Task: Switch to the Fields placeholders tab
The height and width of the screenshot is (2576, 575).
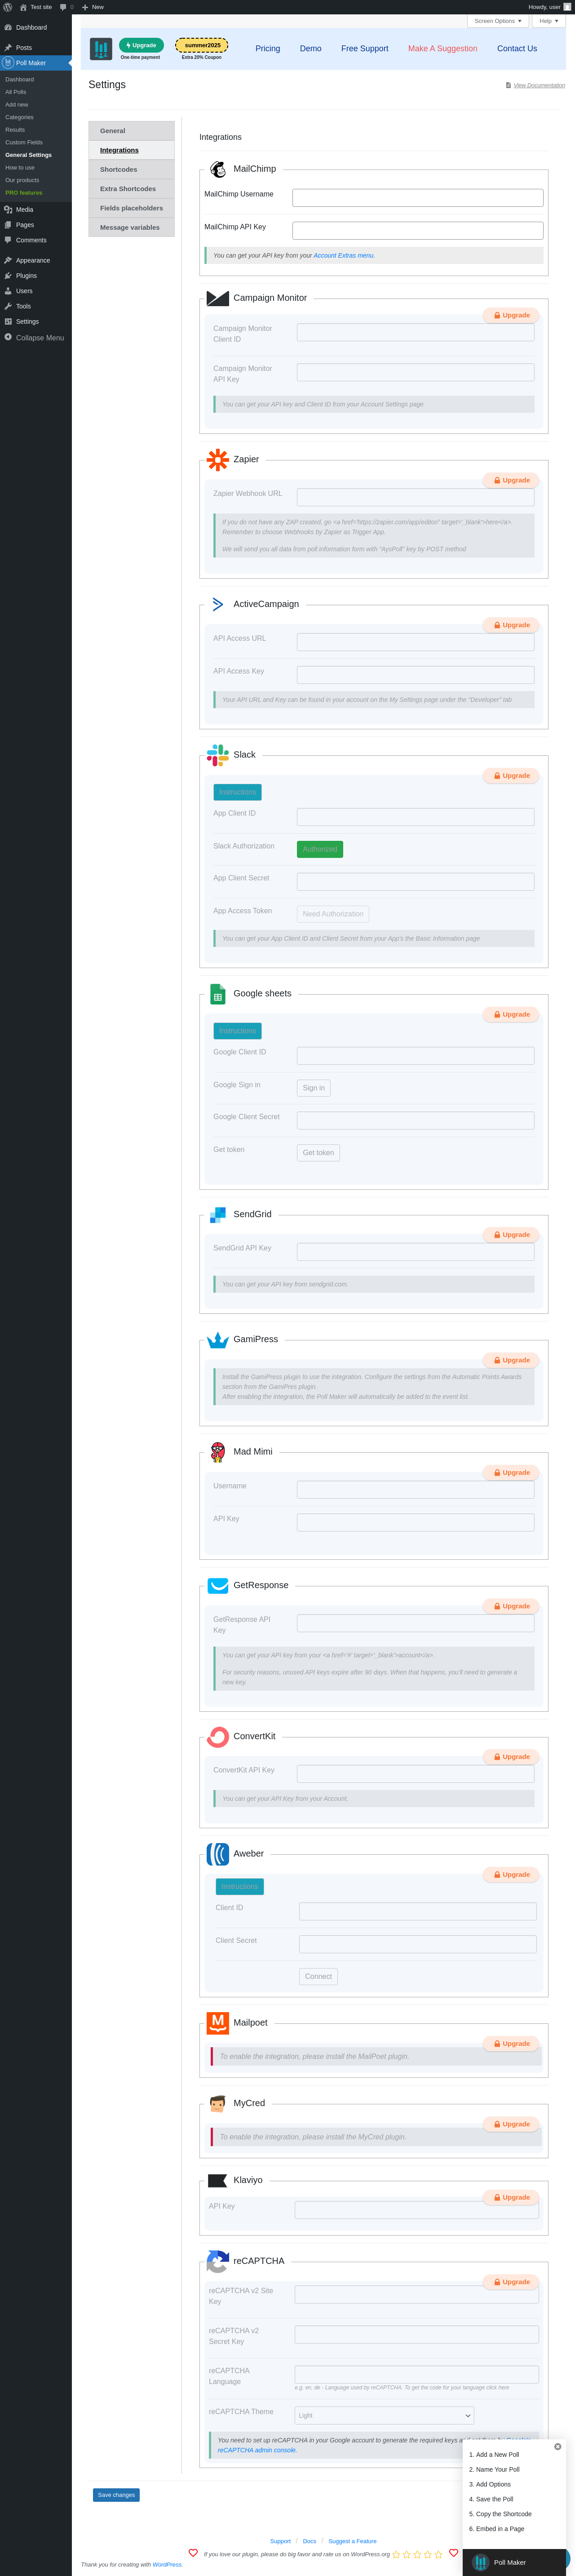Action: [132, 208]
